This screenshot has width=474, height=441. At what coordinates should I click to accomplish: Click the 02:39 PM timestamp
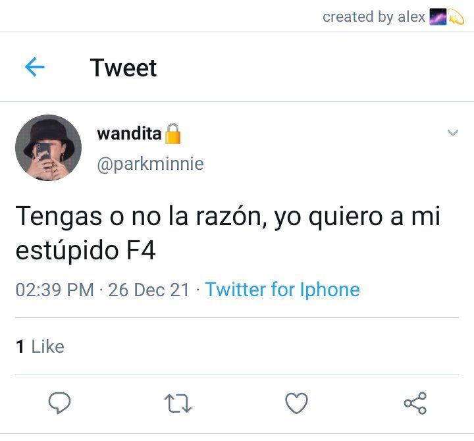click(55, 290)
